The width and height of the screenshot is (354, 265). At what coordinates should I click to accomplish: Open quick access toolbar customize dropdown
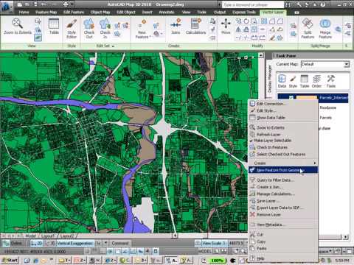pyautogui.click(x=72, y=4)
